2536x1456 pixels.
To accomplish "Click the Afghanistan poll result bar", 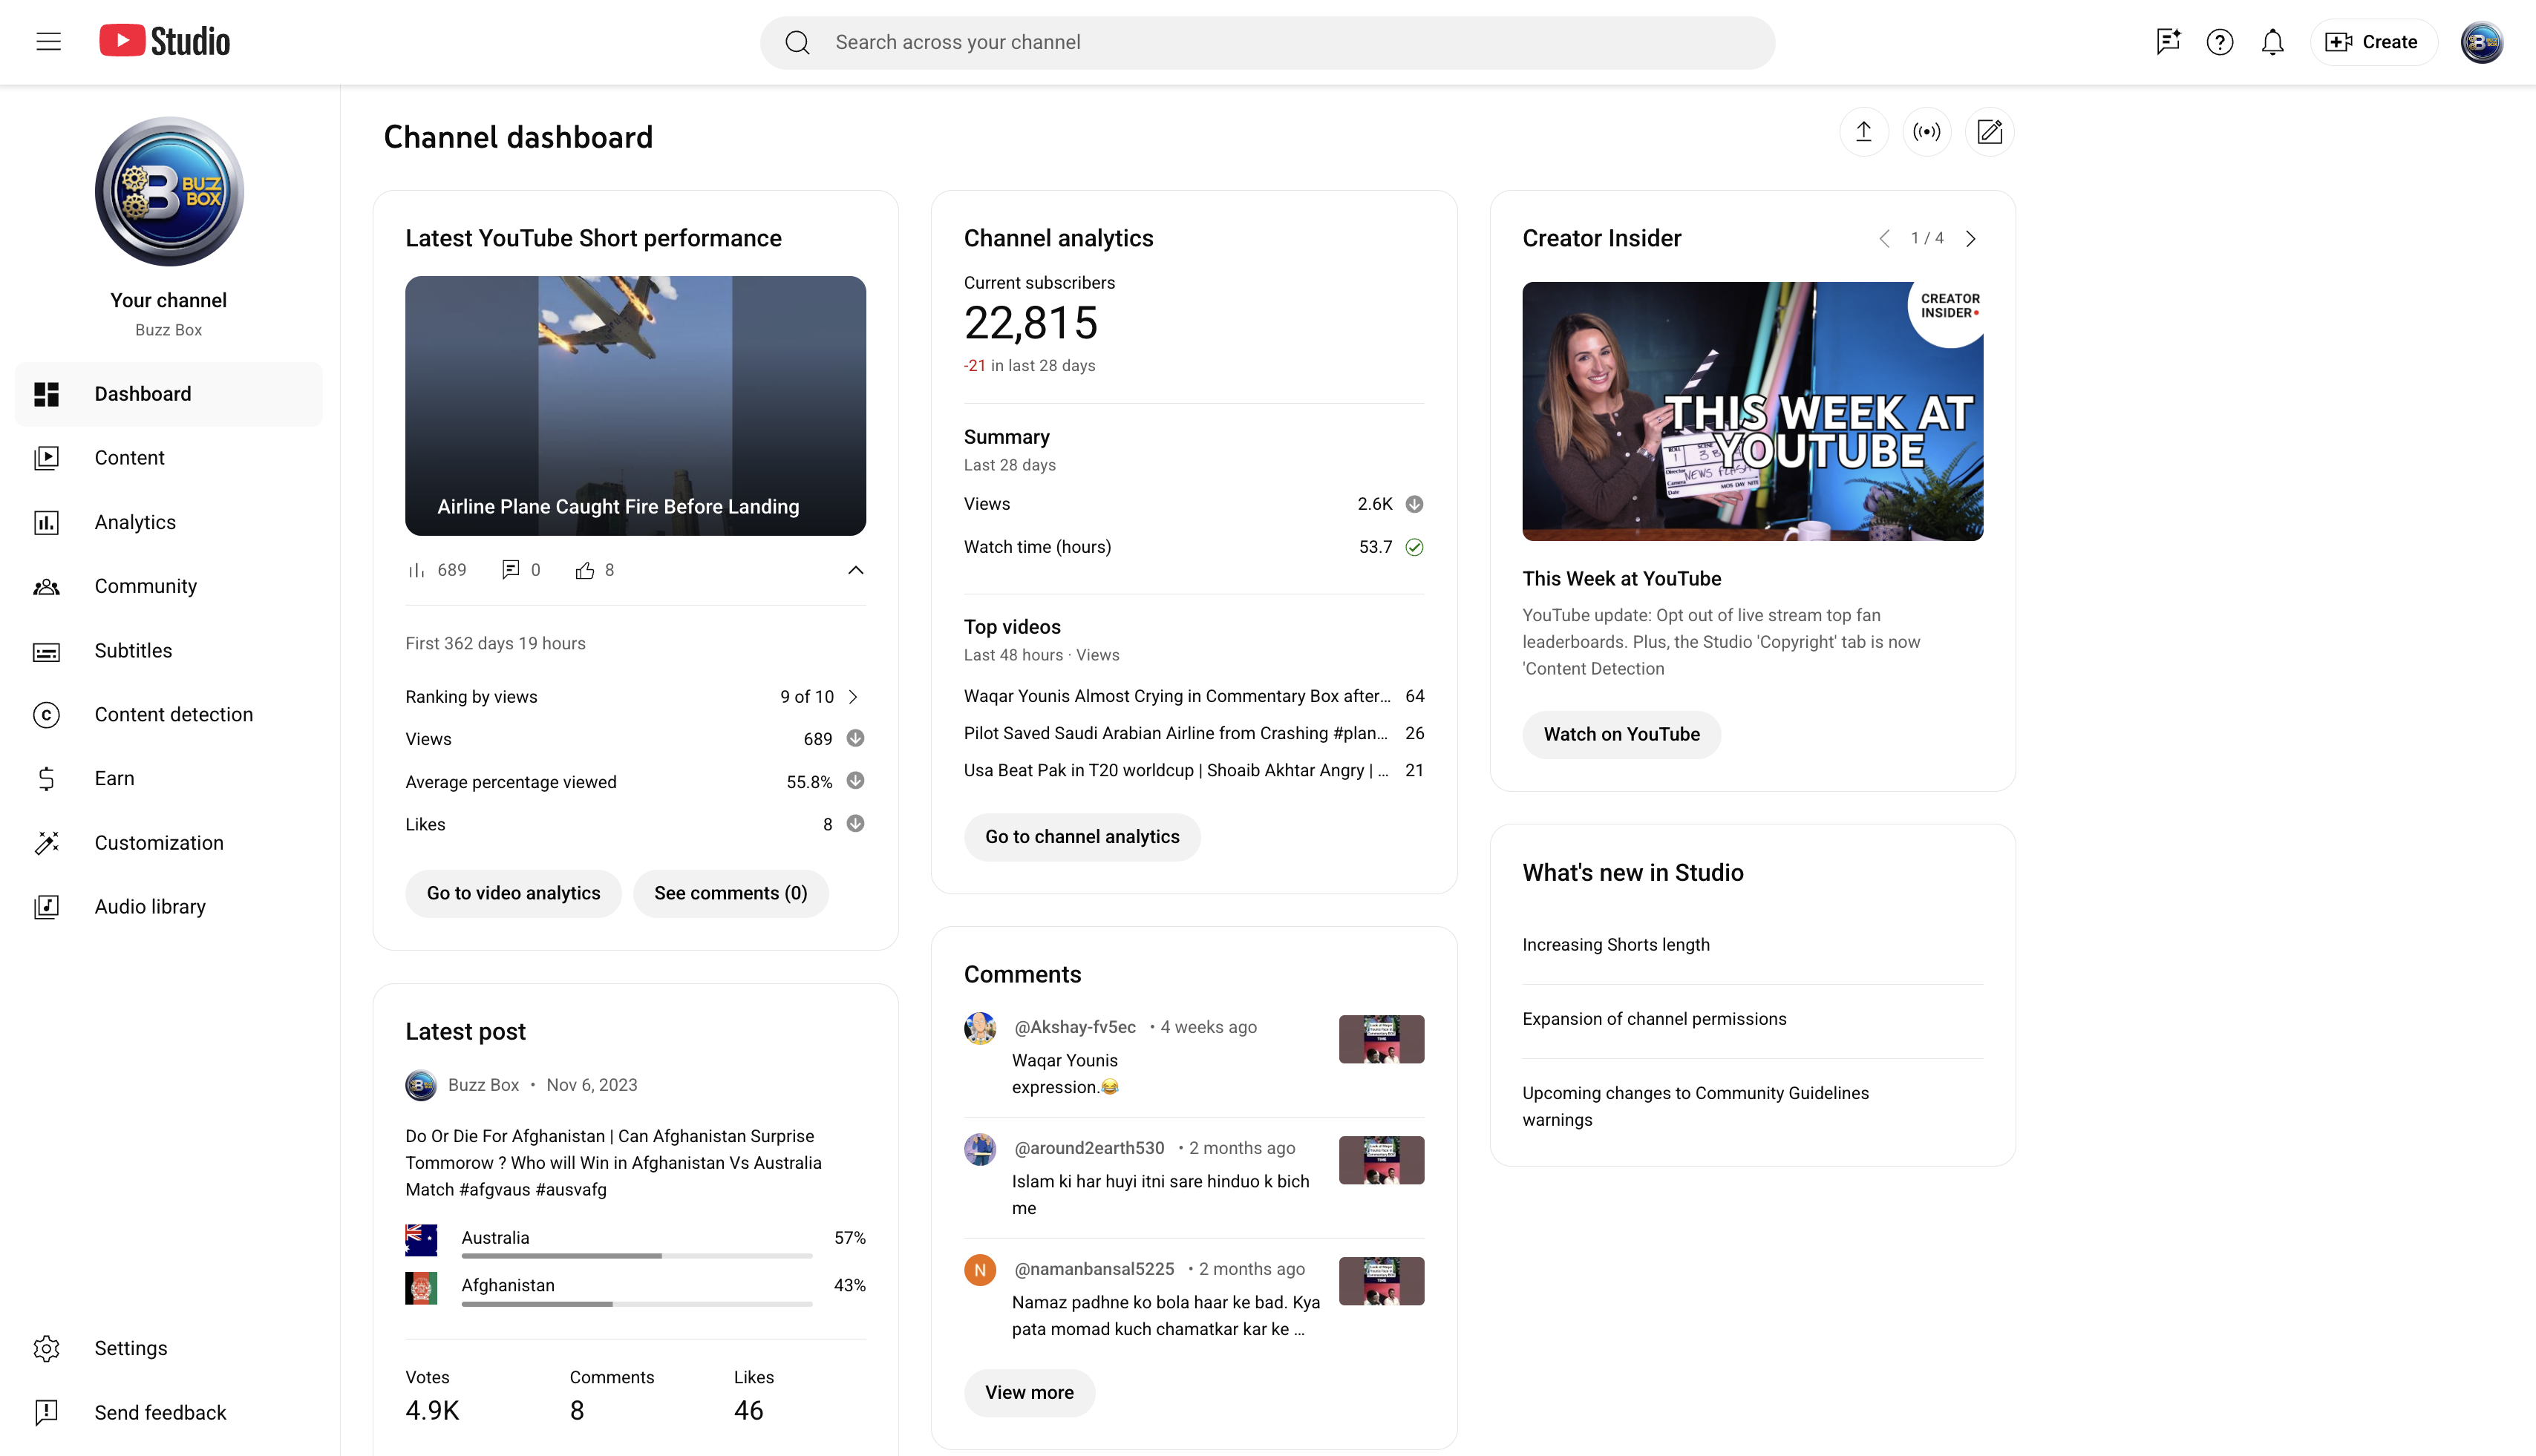I will click(637, 1304).
